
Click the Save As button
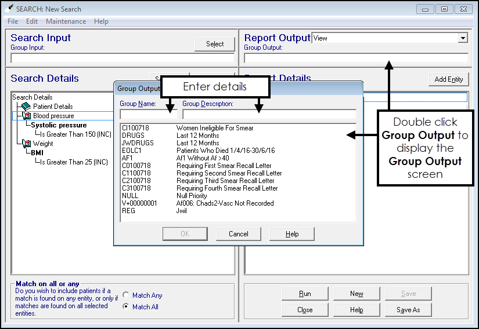408,310
